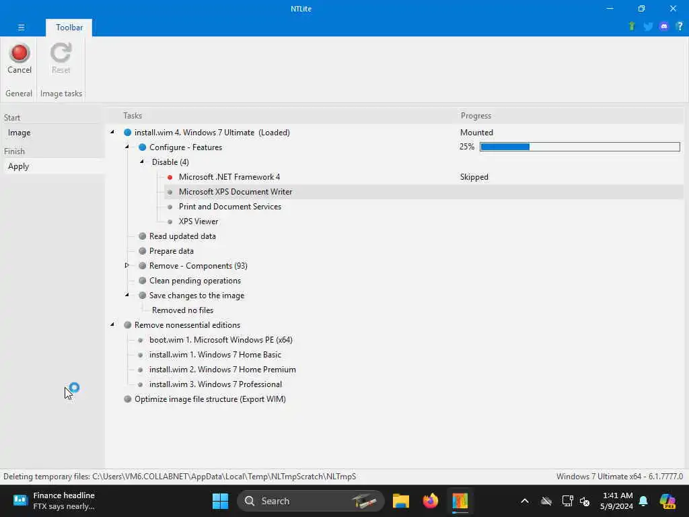This screenshot has width=689, height=517.
Task: Click the Mounted status text
Action: 476,133
